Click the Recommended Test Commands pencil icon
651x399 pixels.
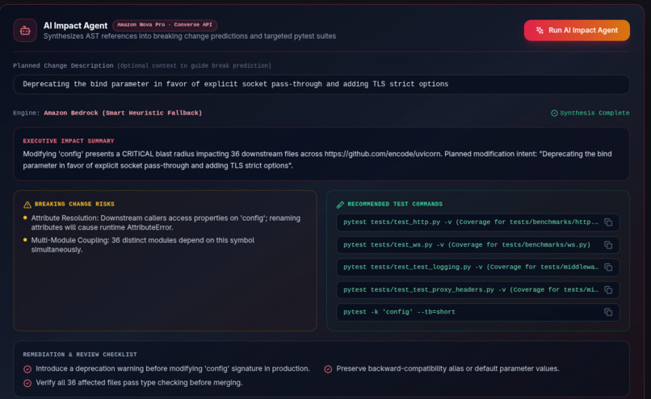pyautogui.click(x=341, y=204)
